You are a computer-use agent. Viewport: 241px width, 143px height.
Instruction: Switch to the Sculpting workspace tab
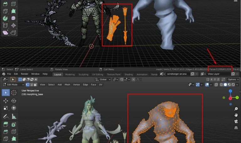83,74
